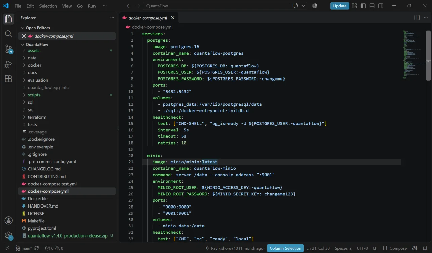
Task: Open the Copilot chat icon in title bar
Action: tap(296, 6)
